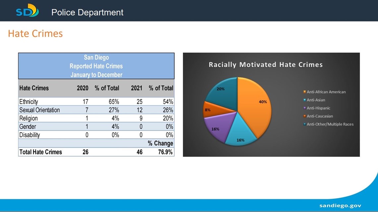Click the January to December title line
The height and width of the screenshot is (212, 378).
coord(96,75)
